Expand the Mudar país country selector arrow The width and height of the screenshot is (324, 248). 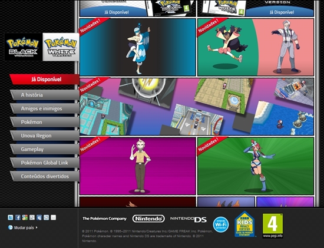tap(37, 227)
